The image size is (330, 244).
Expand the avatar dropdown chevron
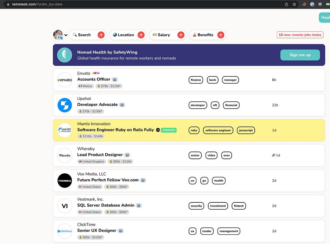coord(66,35)
